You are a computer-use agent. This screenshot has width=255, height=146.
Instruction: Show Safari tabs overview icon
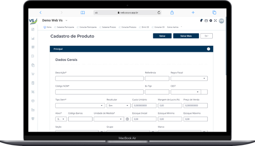click(214, 12)
